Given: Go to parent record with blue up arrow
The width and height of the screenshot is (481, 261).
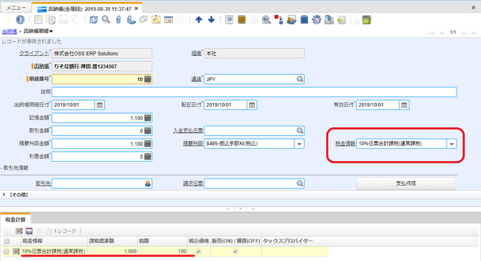Looking at the screenshot, I should (x=199, y=20).
